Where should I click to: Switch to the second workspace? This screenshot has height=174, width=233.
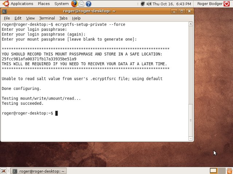(x=222, y=171)
